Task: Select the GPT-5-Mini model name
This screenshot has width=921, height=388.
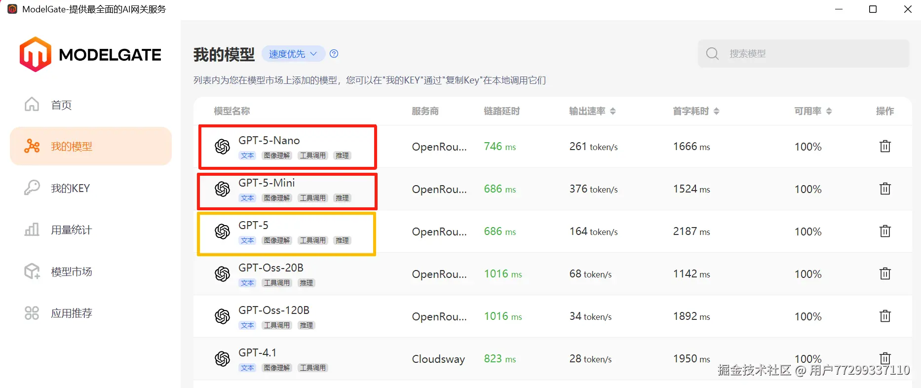Action: click(x=267, y=183)
